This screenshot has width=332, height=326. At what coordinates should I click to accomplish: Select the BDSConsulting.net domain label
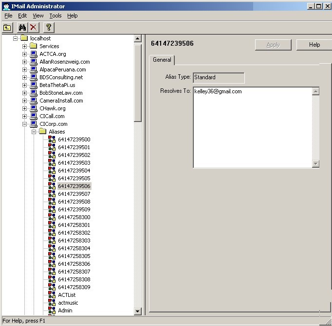click(x=61, y=77)
